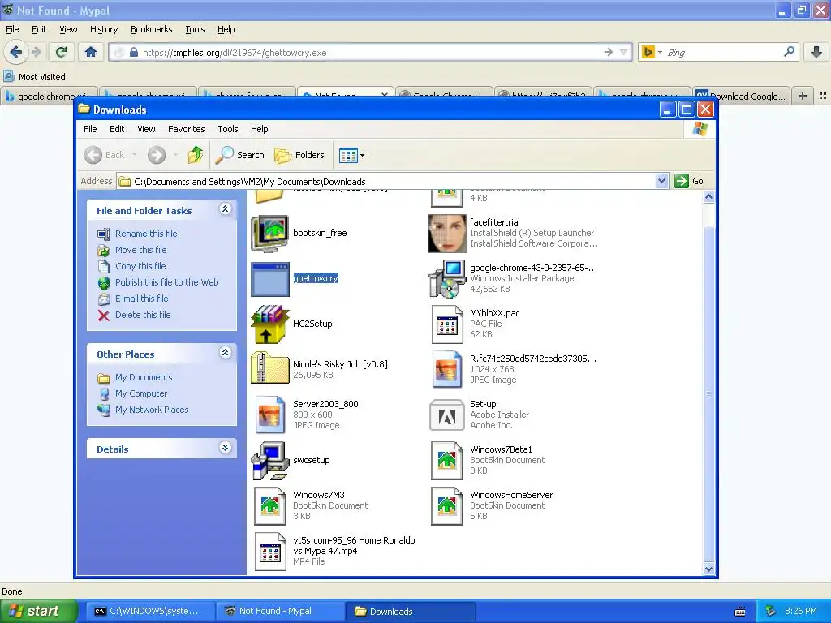Reload the page in Mypal

61,52
